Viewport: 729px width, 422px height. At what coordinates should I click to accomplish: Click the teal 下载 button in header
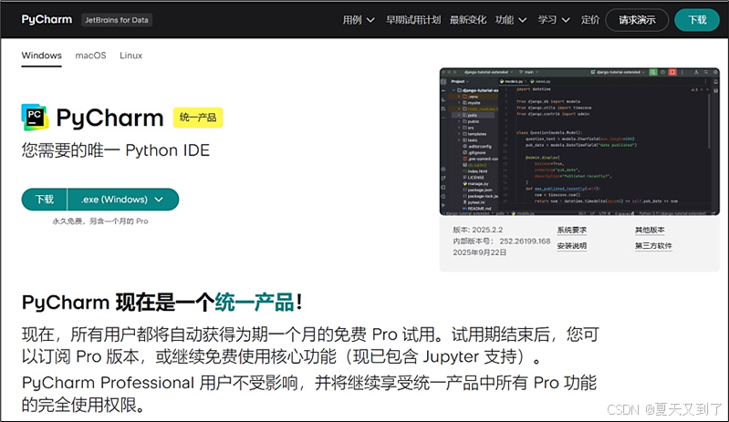click(x=697, y=20)
